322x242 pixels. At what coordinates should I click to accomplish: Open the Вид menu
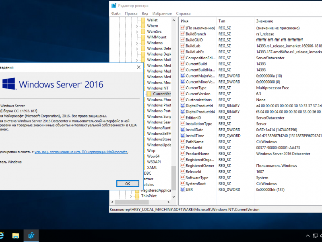click(x=145, y=14)
